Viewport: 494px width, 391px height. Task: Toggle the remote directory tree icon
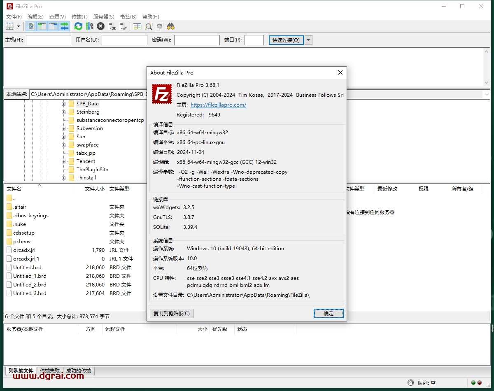coord(53,26)
